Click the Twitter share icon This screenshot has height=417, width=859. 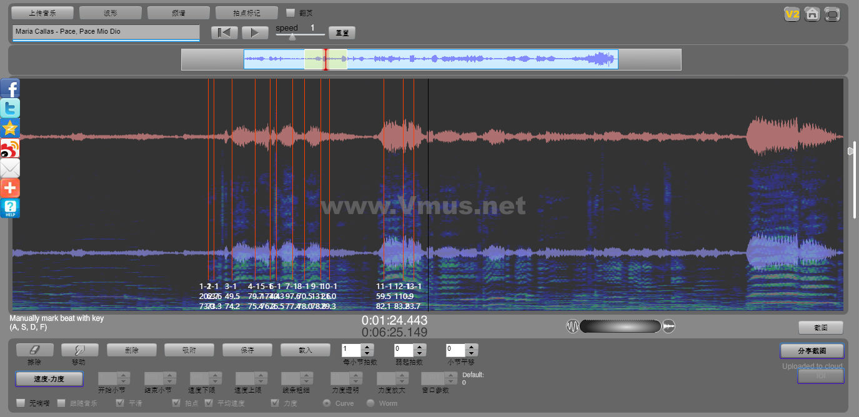pos(10,109)
